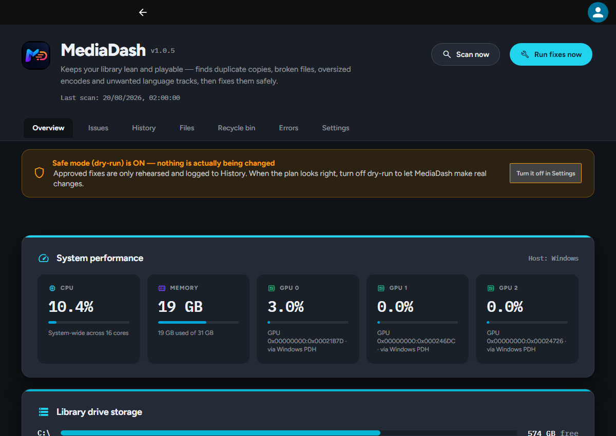Click the Memory module icon
616x436 pixels.
tap(162, 288)
